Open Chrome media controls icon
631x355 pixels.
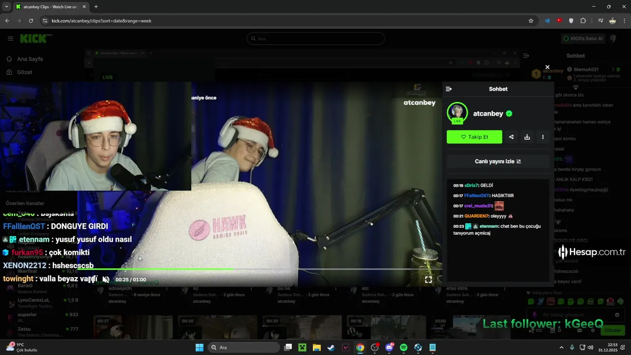pyautogui.click(x=600, y=21)
